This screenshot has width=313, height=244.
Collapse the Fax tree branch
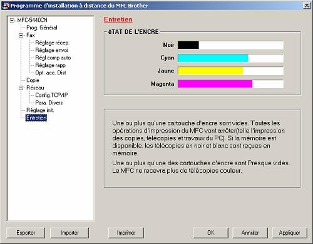coord(21,35)
